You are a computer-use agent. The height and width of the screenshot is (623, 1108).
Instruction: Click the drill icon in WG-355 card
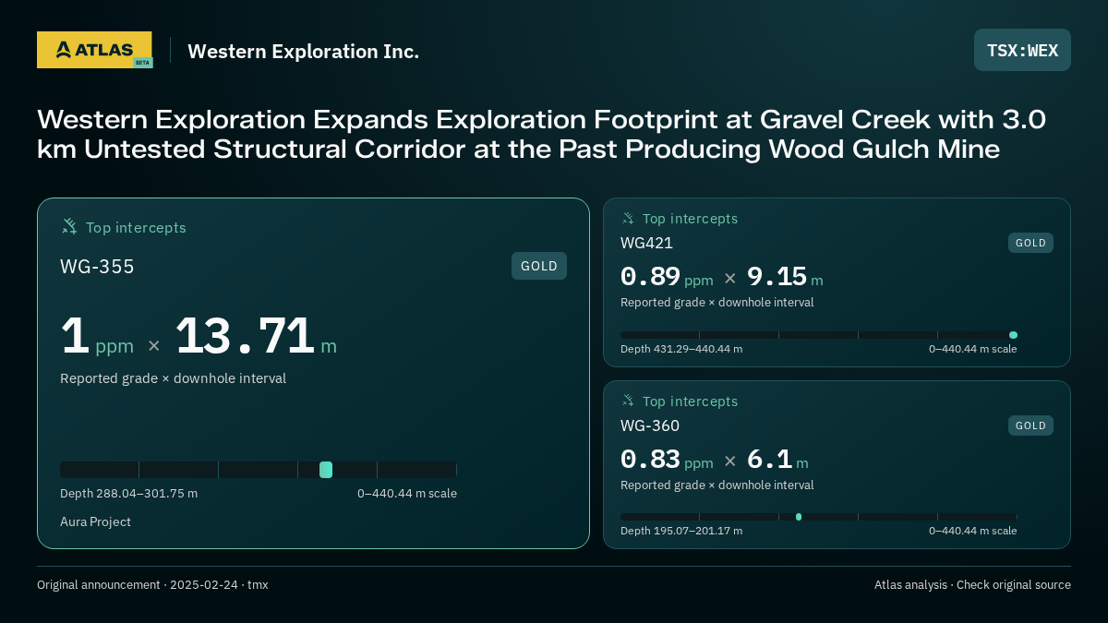tap(69, 226)
